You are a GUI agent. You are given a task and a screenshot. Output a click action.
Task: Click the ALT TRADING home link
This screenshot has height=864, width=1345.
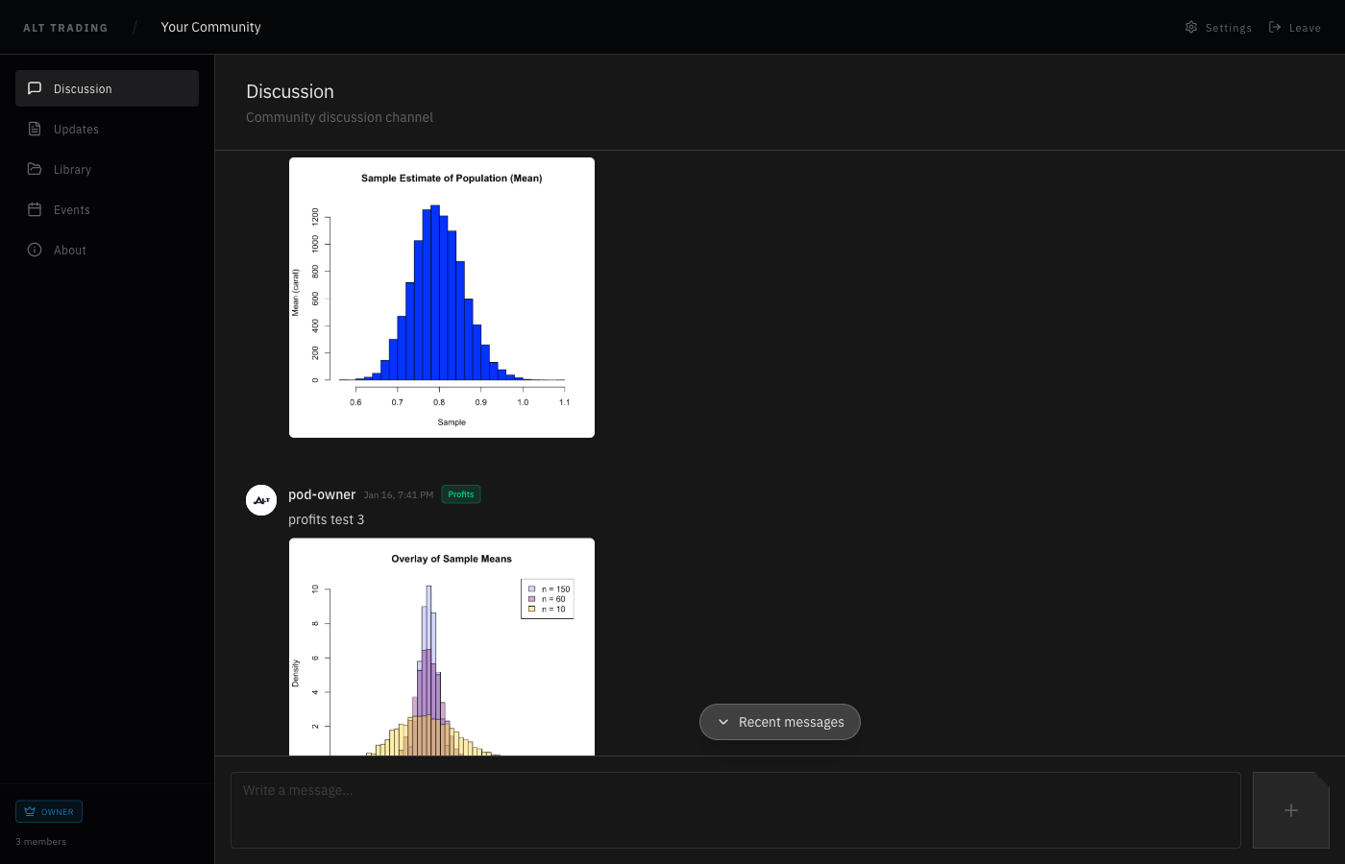(x=65, y=28)
